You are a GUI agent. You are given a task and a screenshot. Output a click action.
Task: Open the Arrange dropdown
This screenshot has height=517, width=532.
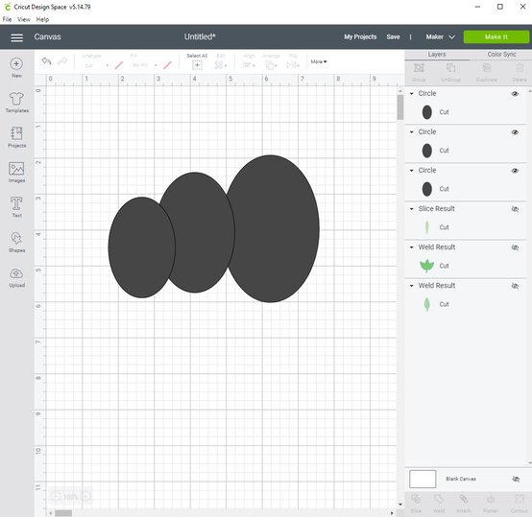(271, 64)
